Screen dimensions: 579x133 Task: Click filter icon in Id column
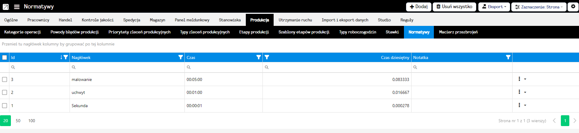(x=66, y=57)
